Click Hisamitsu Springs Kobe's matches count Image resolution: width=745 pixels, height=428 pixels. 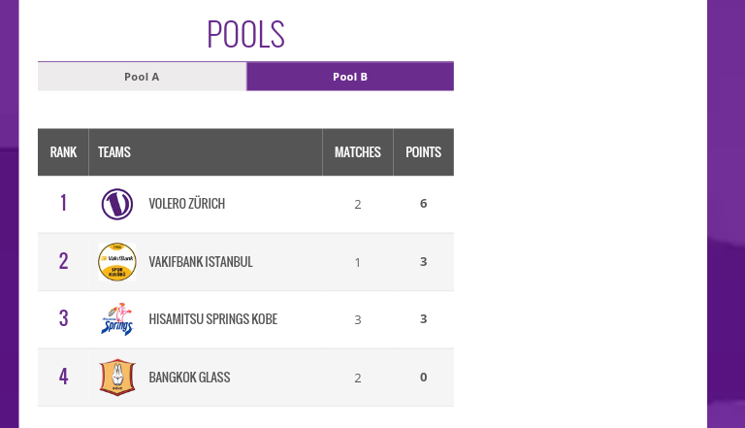pyautogui.click(x=358, y=320)
